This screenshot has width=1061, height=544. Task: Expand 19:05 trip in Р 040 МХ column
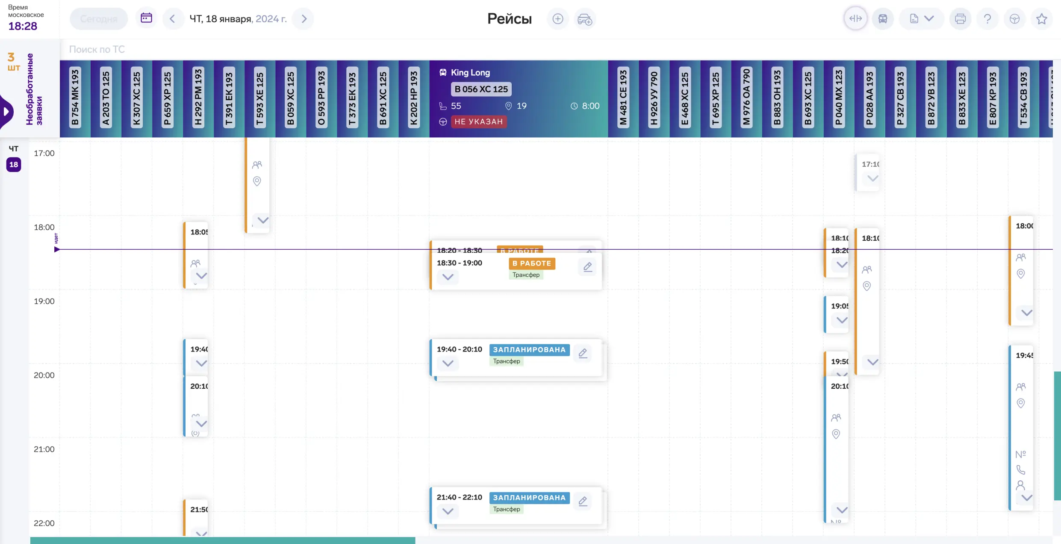pyautogui.click(x=842, y=320)
